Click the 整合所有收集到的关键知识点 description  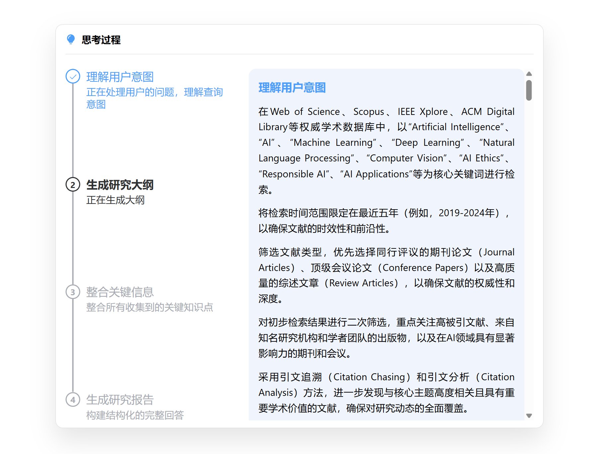pos(149,307)
